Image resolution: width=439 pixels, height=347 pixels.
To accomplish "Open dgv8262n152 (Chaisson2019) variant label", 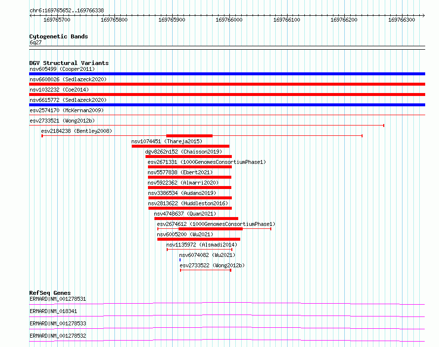I will [183, 152].
